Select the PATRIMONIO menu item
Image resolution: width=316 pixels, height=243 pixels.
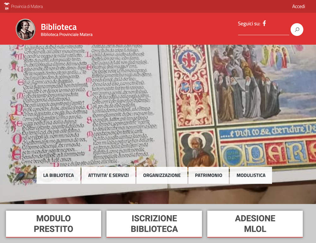(x=209, y=175)
